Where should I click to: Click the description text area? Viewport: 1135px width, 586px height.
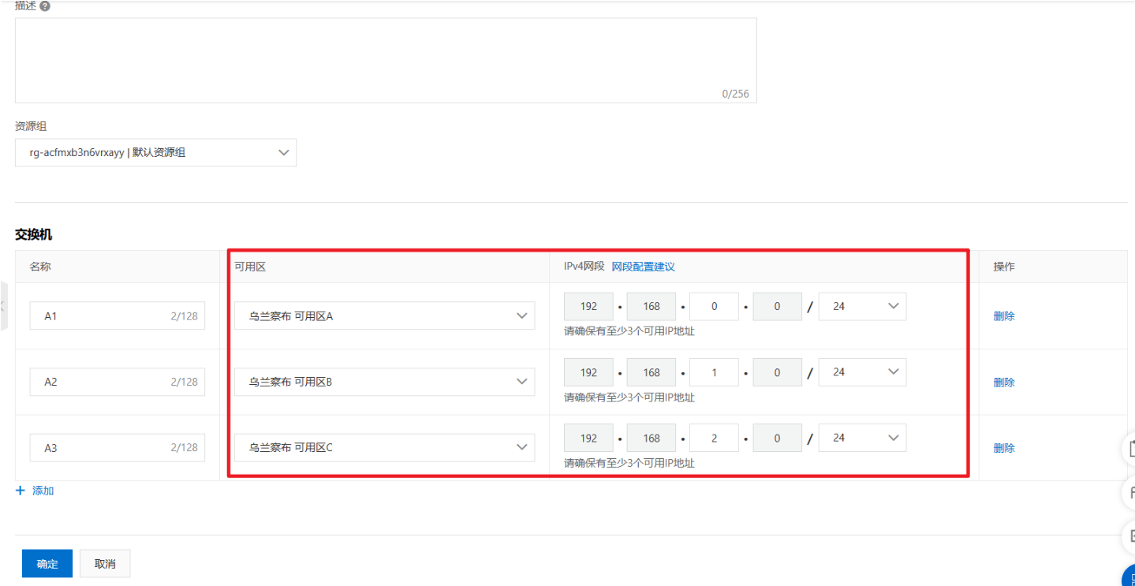[386, 61]
